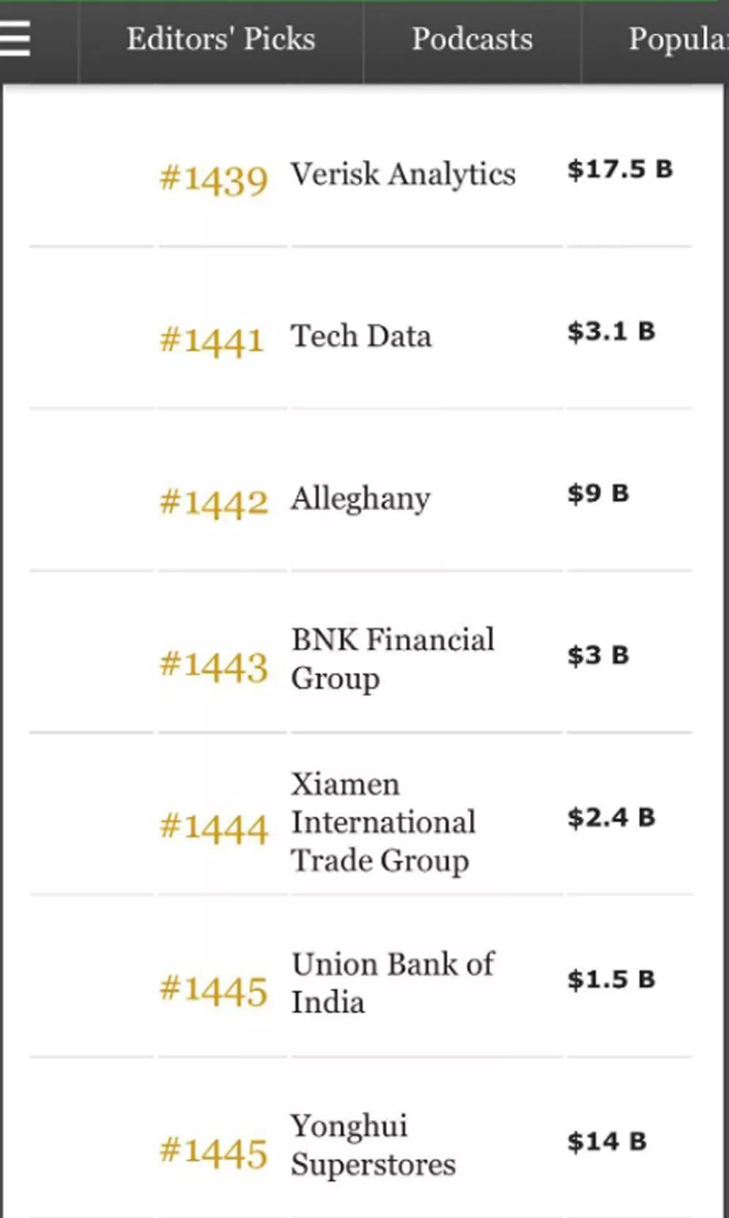This screenshot has width=729, height=1218.
Task: View Yonghui Superstores company page
Action: [373, 1145]
